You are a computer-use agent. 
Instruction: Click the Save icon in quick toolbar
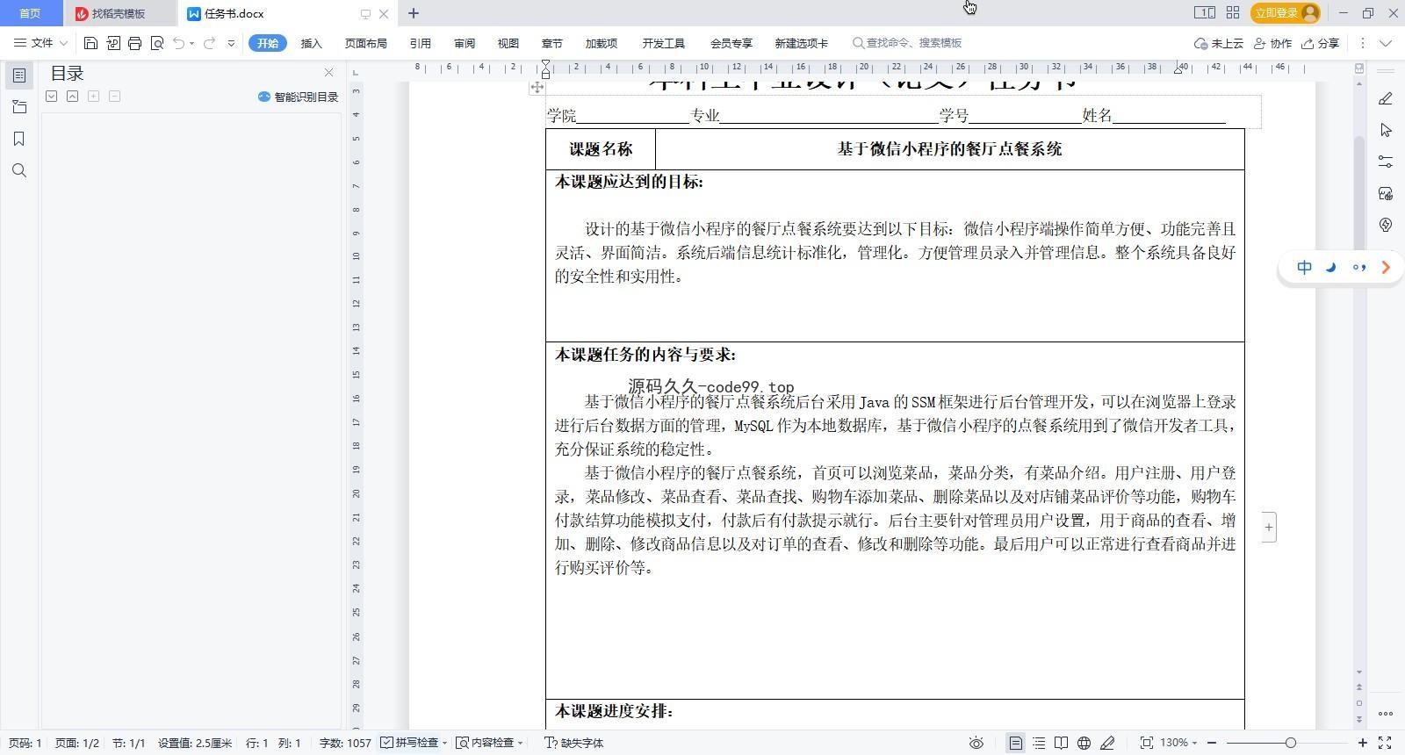(x=90, y=43)
